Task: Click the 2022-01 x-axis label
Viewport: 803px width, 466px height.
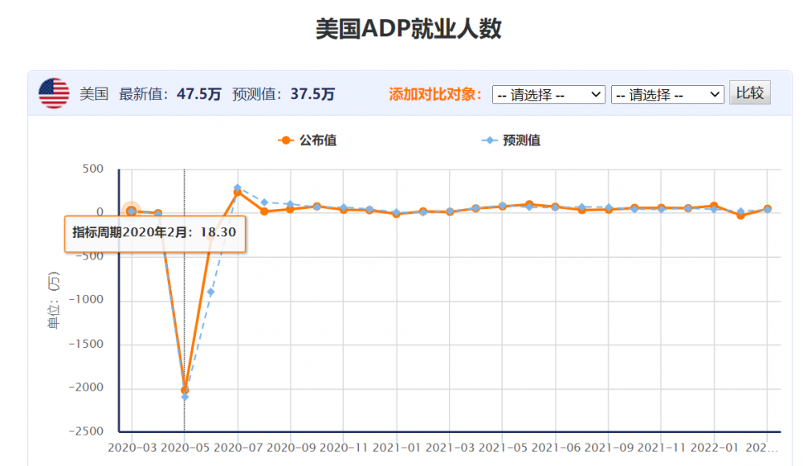Action: coord(715,448)
